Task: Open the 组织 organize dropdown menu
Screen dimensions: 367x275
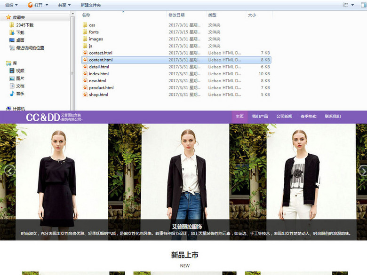Action: (x=11, y=5)
